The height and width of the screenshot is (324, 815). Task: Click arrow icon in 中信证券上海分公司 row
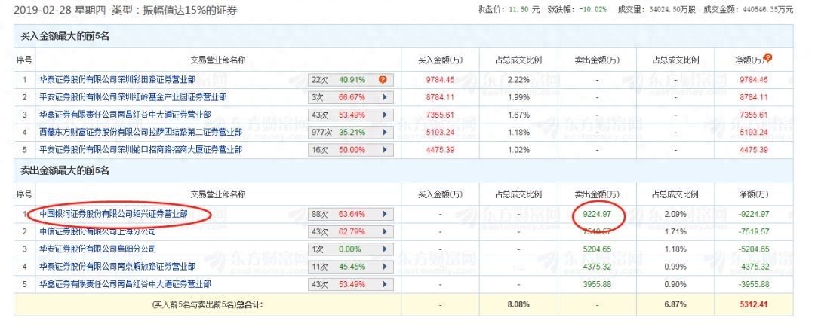click(x=385, y=231)
